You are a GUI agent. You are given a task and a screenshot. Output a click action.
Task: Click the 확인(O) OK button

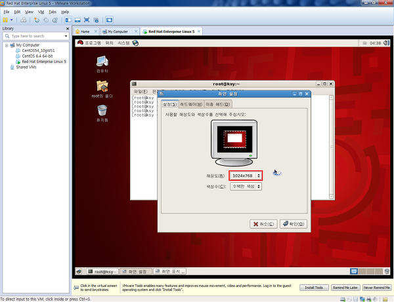click(x=294, y=224)
